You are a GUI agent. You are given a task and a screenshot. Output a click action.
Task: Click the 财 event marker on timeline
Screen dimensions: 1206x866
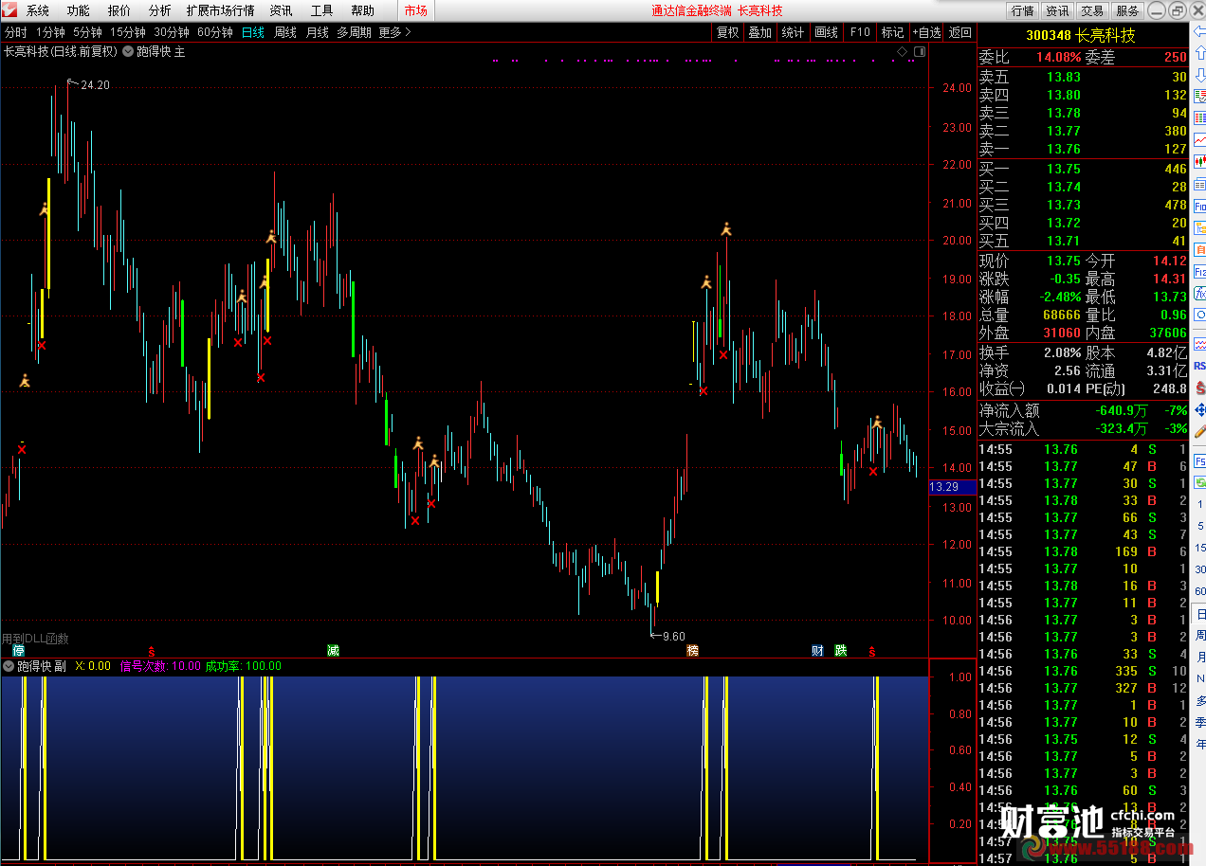pos(818,651)
